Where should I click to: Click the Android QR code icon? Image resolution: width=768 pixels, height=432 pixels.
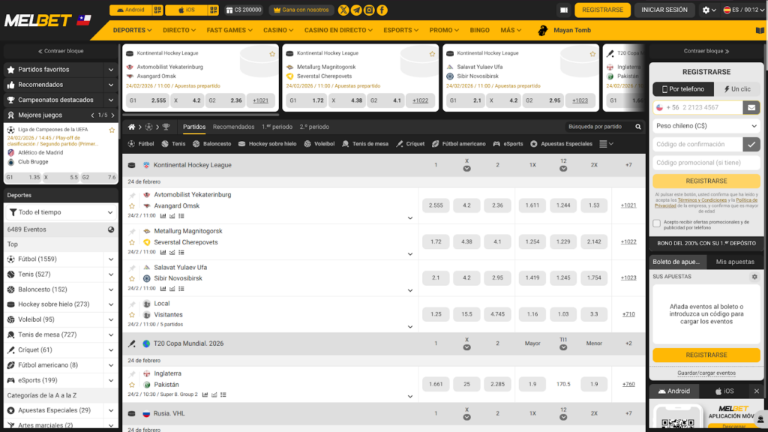click(x=157, y=10)
